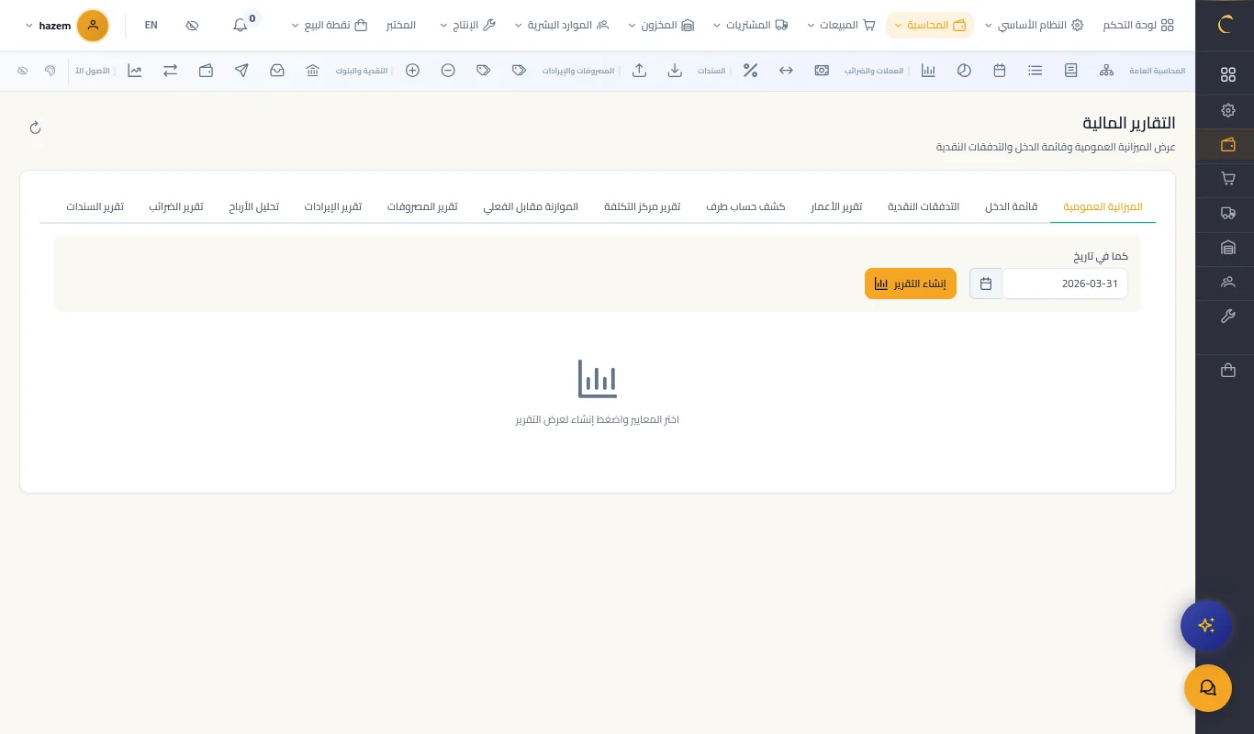The width and height of the screenshot is (1254, 734).
Task: Toggle the crossed-eye icon next to EN
Action: click(192, 25)
